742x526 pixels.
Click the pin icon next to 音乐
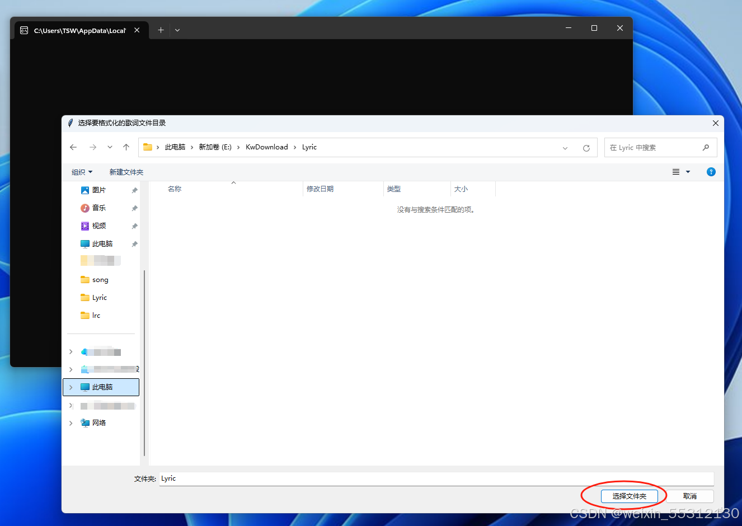[x=134, y=208]
